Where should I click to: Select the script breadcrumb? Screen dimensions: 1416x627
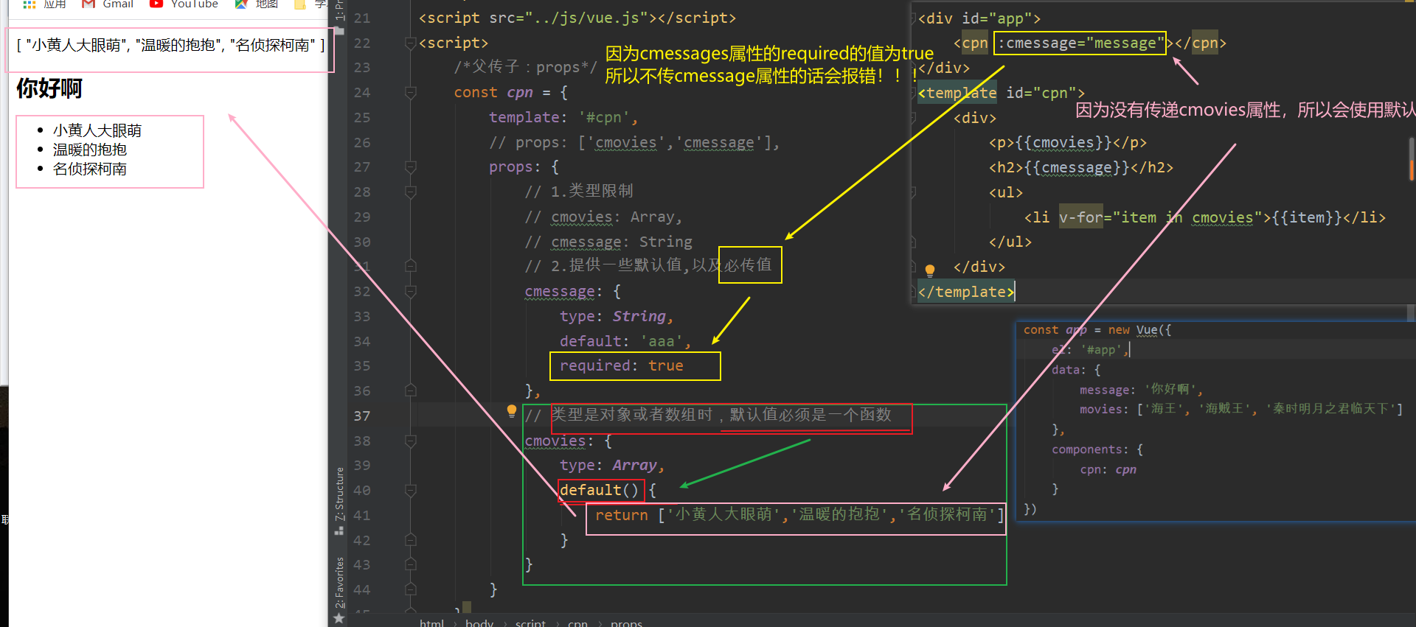click(531, 623)
